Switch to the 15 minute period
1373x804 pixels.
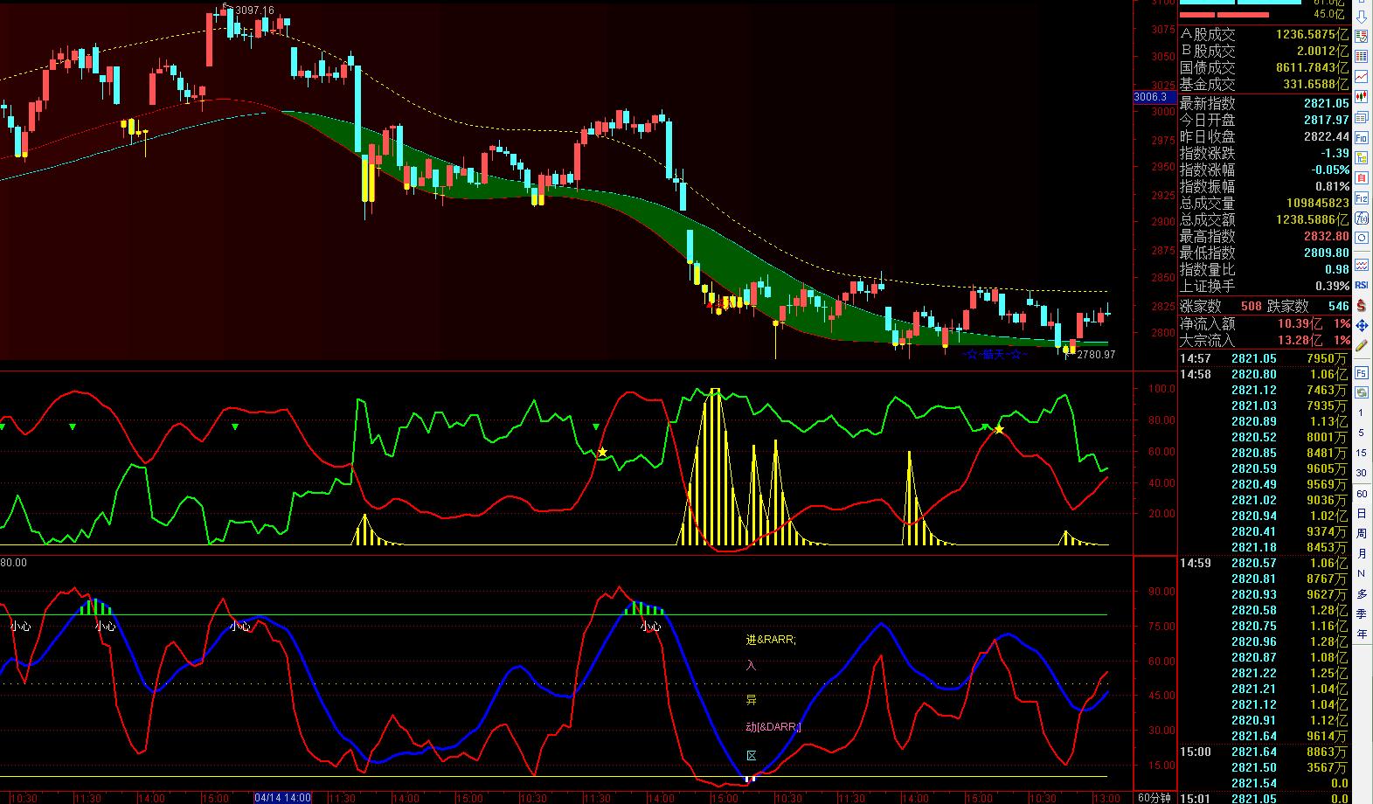(x=1361, y=453)
